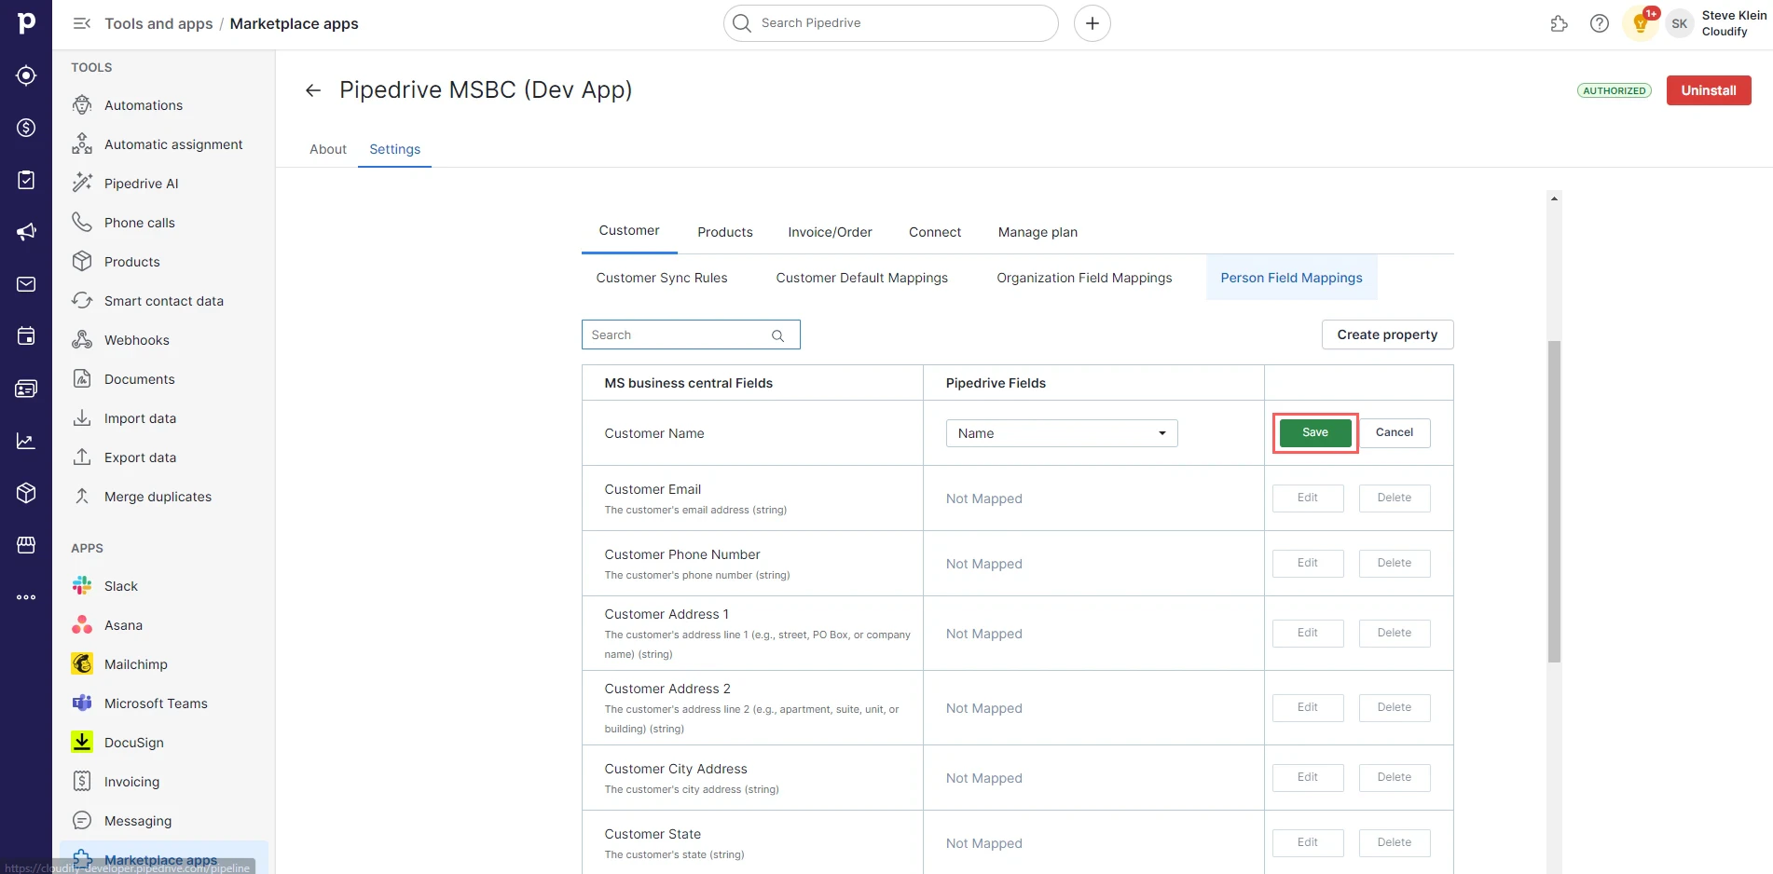Collapse the sidebar menu with the toggle icon
The image size is (1773, 874).
point(82,23)
